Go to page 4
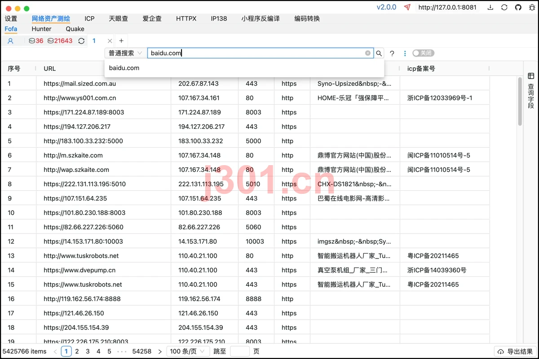 98,351
